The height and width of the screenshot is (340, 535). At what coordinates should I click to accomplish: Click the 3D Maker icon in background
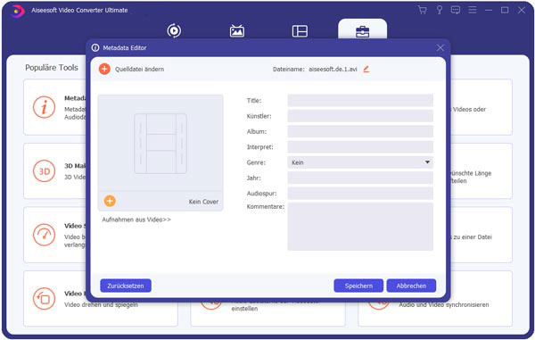(x=44, y=171)
